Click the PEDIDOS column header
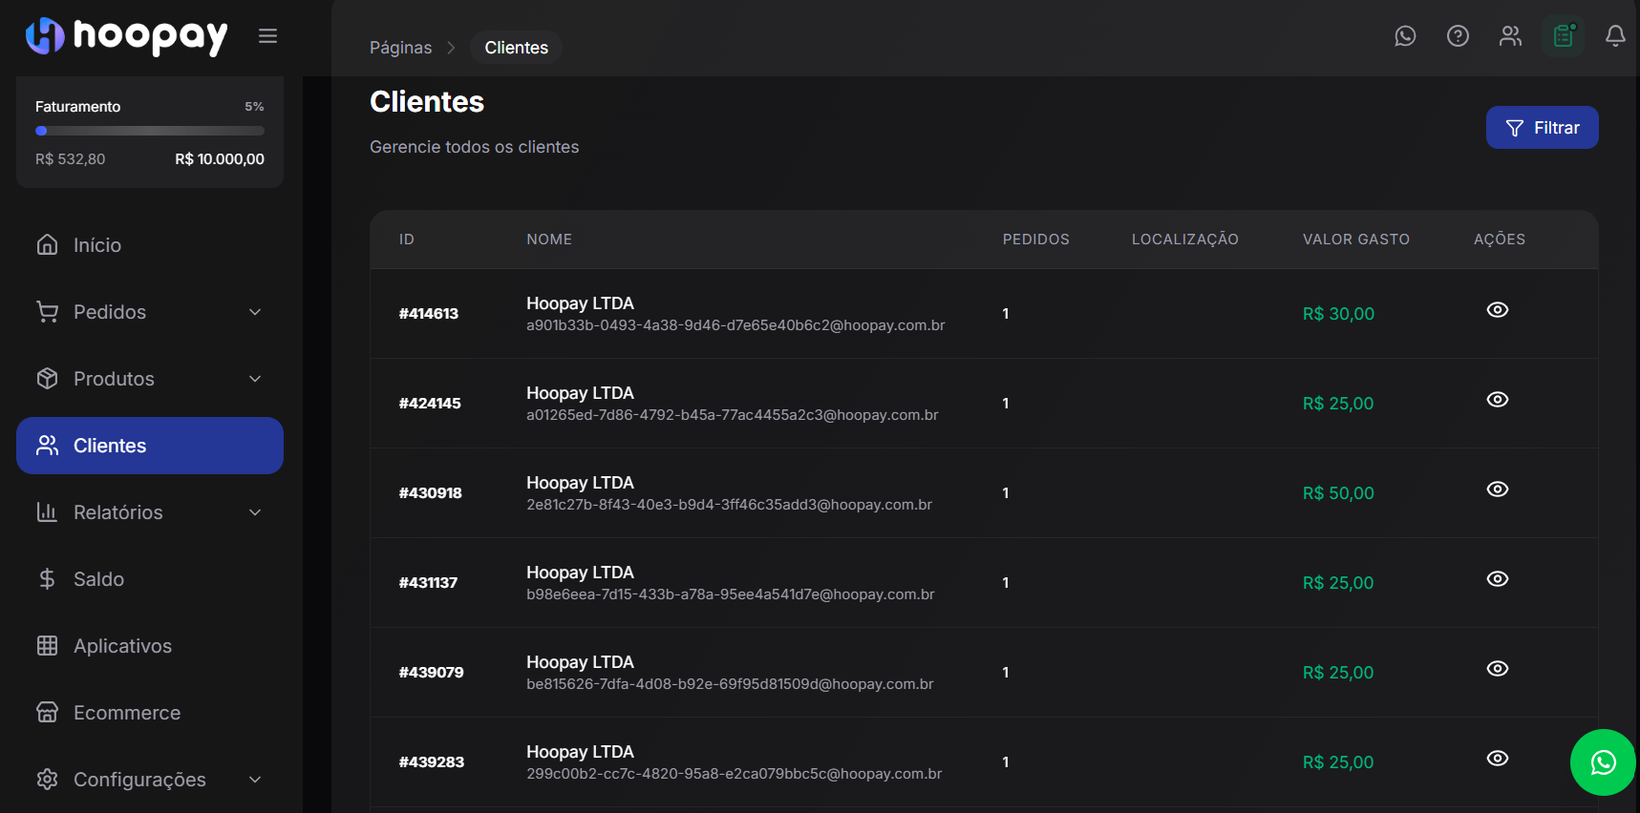The image size is (1640, 813). (x=1035, y=240)
